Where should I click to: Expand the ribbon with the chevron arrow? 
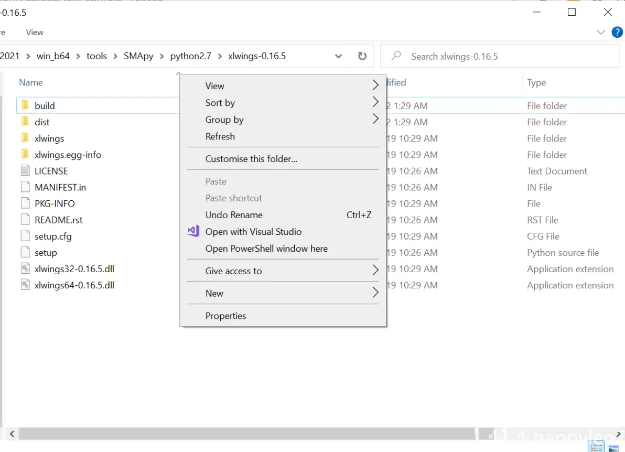point(601,33)
